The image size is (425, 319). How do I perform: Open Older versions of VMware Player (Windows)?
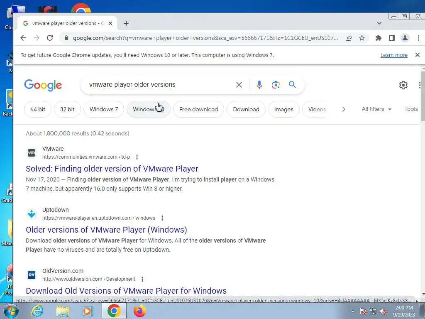tap(106, 230)
